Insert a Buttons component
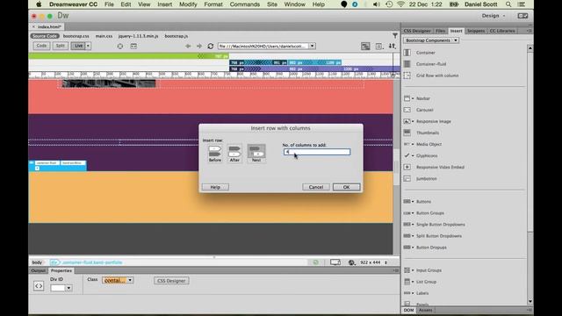The height and width of the screenshot is (316, 562). (x=423, y=202)
